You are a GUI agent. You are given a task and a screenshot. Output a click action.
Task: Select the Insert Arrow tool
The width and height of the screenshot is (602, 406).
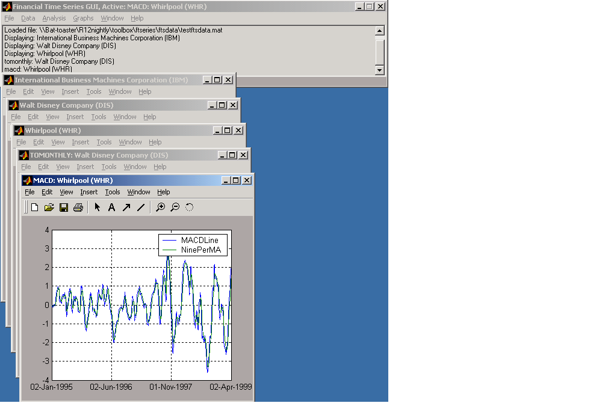(x=126, y=208)
